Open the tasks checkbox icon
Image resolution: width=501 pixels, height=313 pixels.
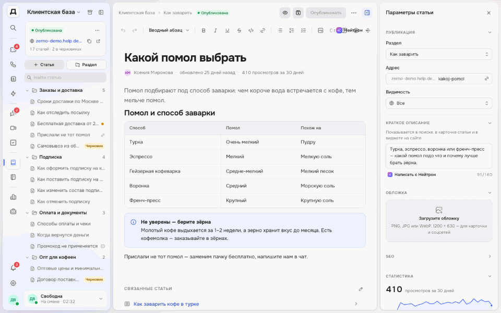pyautogui.click(x=13, y=143)
